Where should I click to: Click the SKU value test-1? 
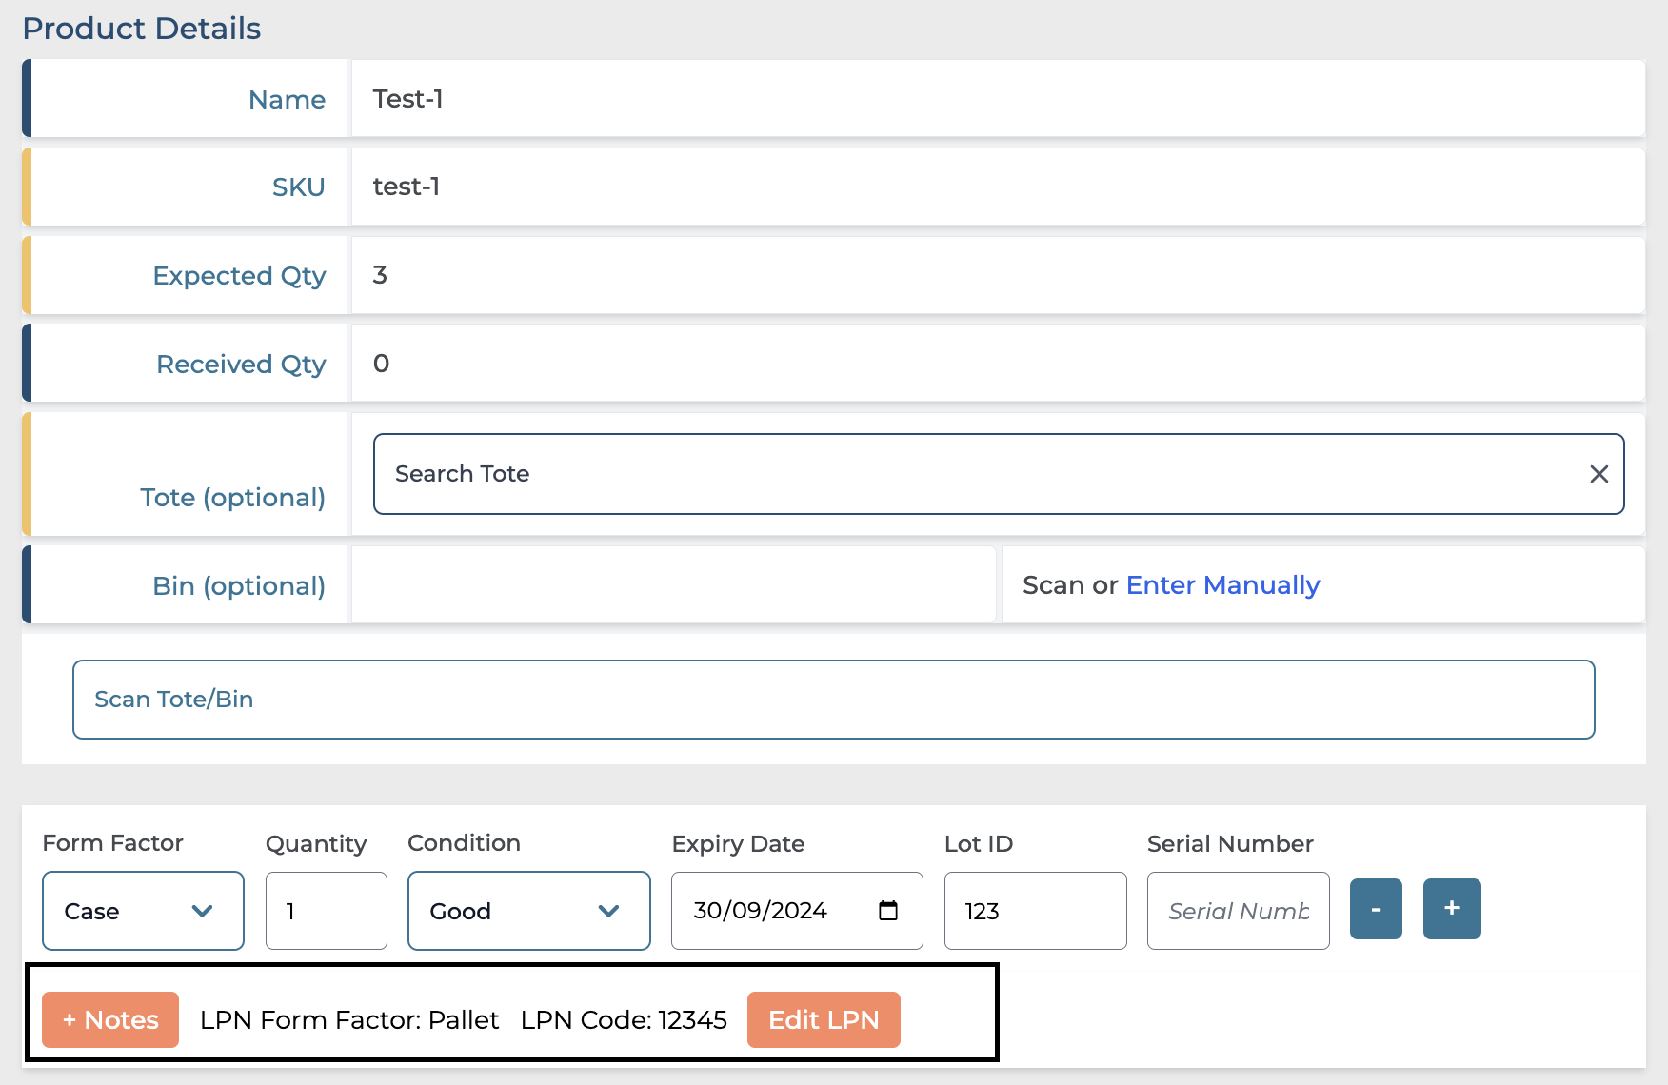pyautogui.click(x=407, y=187)
